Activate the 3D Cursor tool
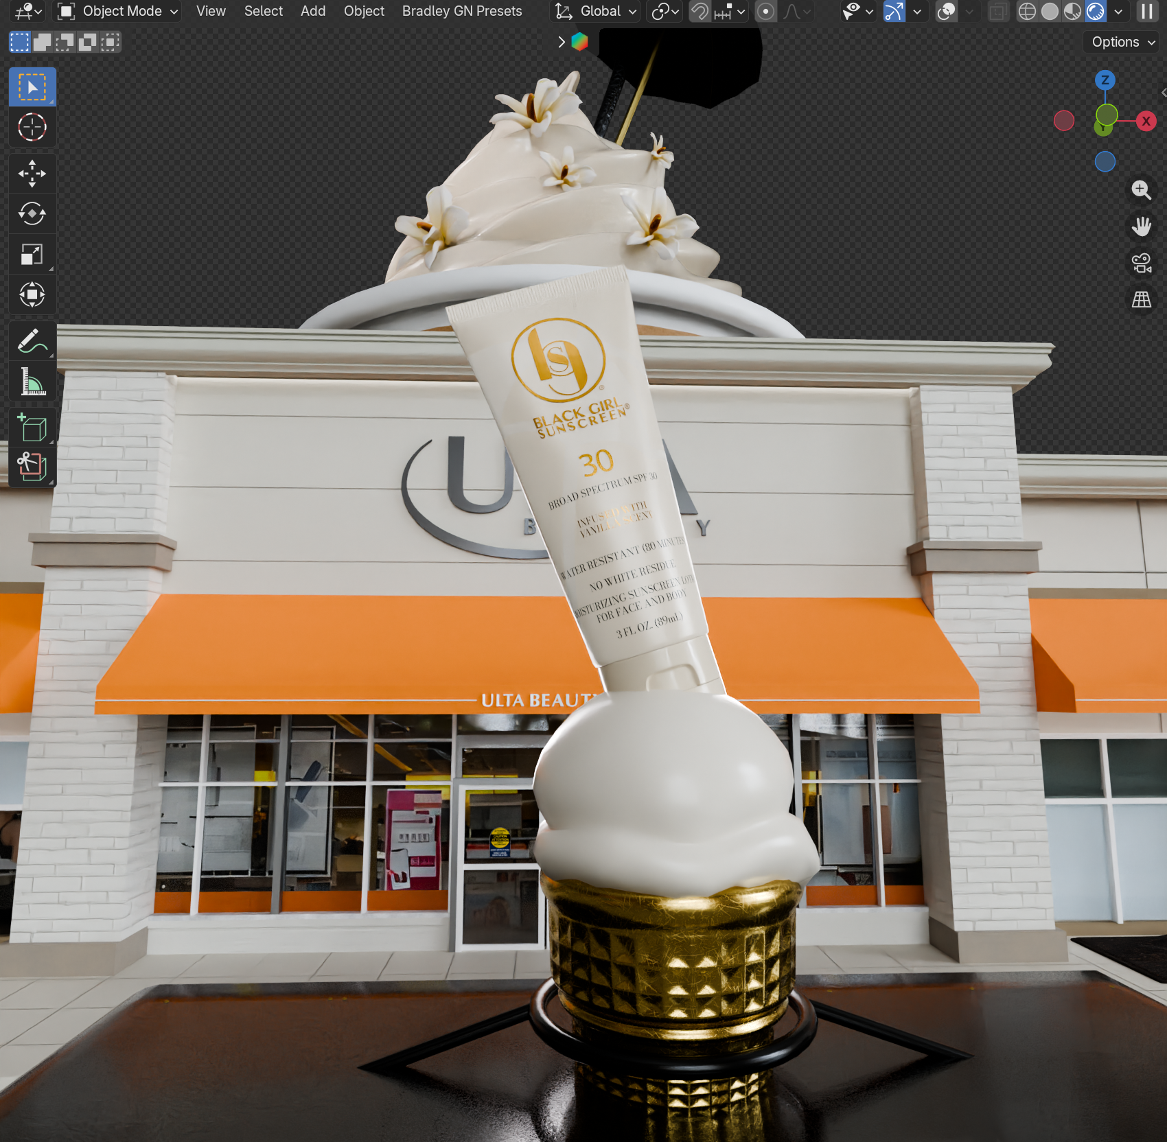The height and width of the screenshot is (1142, 1167). (x=32, y=127)
